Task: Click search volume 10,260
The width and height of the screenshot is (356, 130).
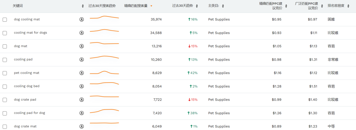Action: [157, 60]
